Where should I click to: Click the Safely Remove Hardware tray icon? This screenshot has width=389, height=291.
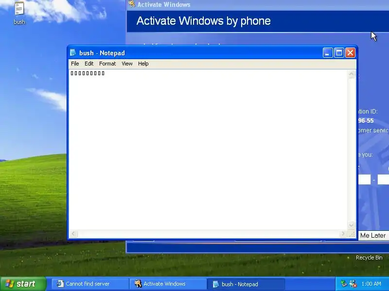tap(344, 284)
